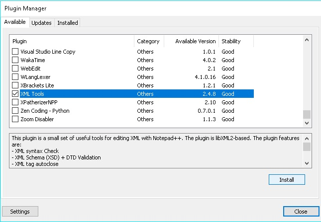Click plugin list scrollbar up arrow
The width and height of the screenshot is (321, 222).
[307, 39]
